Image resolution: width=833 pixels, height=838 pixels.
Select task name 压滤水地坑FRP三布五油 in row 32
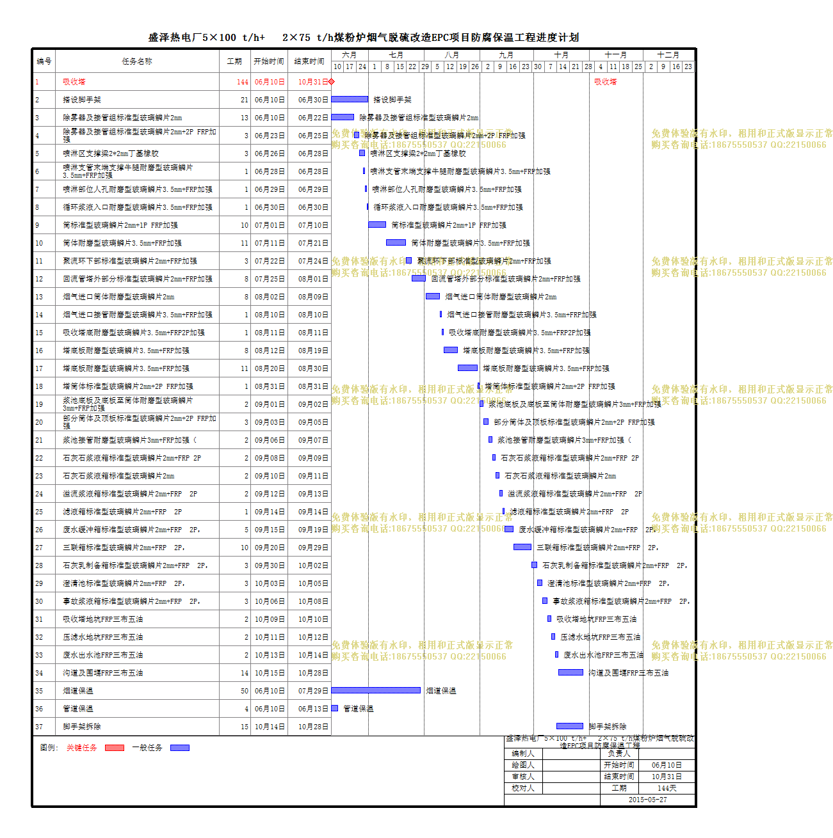click(x=103, y=637)
